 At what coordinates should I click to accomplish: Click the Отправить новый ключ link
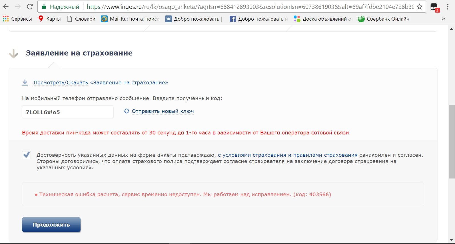[x=163, y=111]
